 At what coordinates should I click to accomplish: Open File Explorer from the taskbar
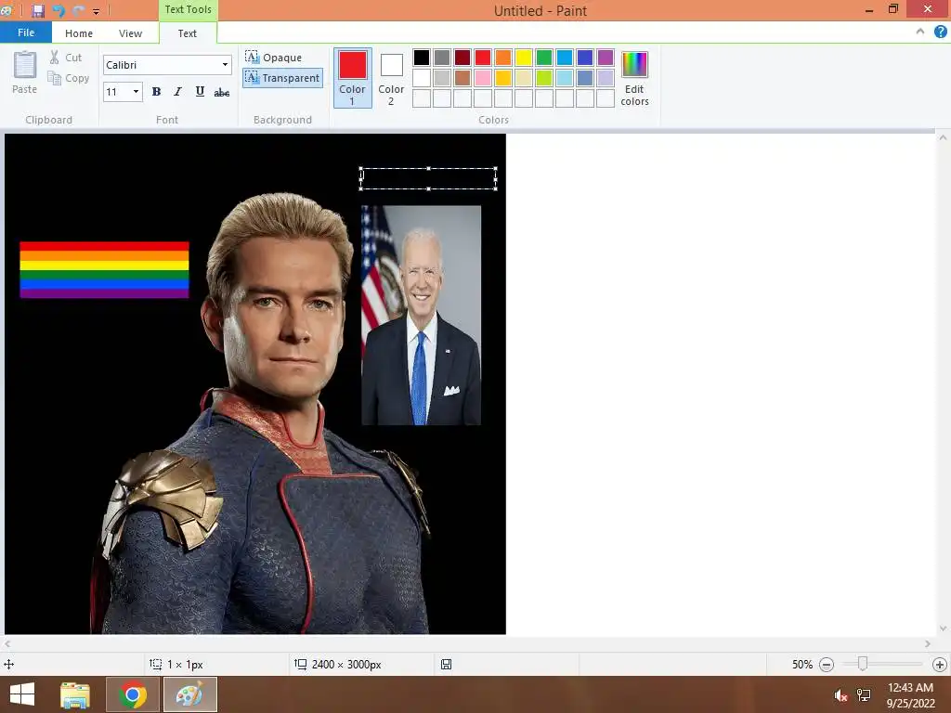coord(75,694)
